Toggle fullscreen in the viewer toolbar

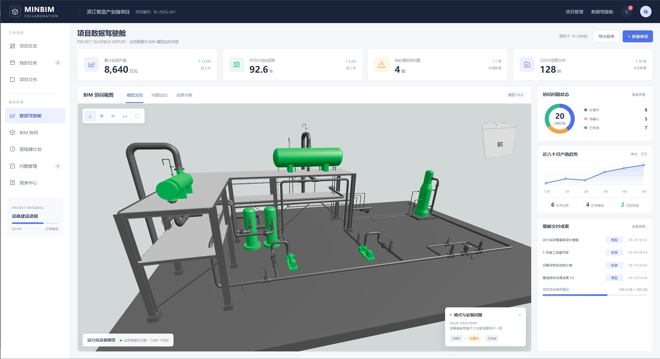(x=137, y=116)
